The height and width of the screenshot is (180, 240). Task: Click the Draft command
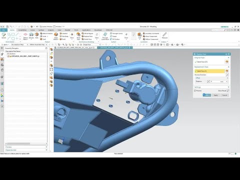(x=62, y=39)
